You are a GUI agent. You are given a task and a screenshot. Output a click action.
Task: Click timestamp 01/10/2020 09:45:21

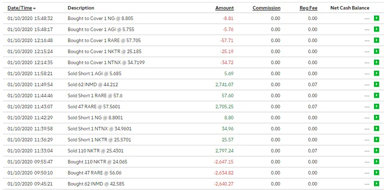30,183
